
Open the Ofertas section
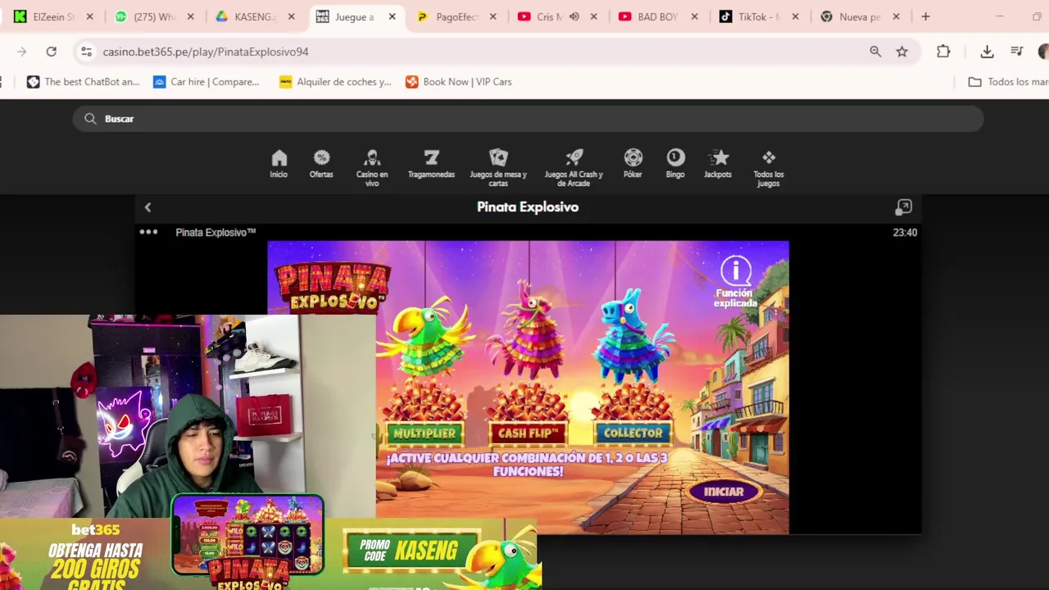click(x=321, y=164)
